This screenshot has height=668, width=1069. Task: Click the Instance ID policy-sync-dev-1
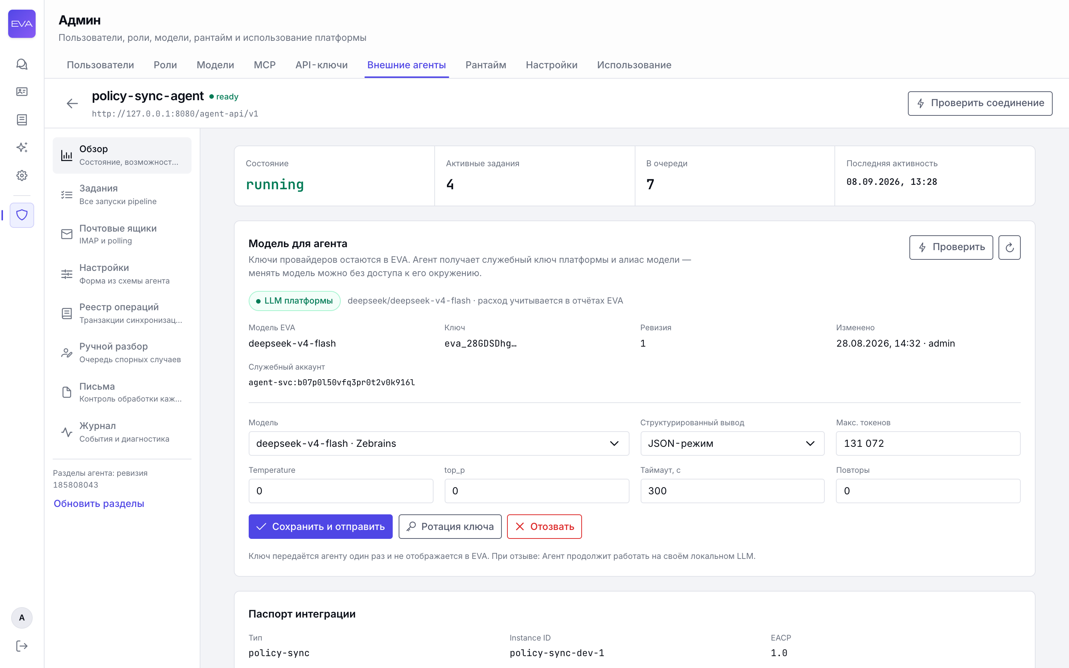point(557,653)
